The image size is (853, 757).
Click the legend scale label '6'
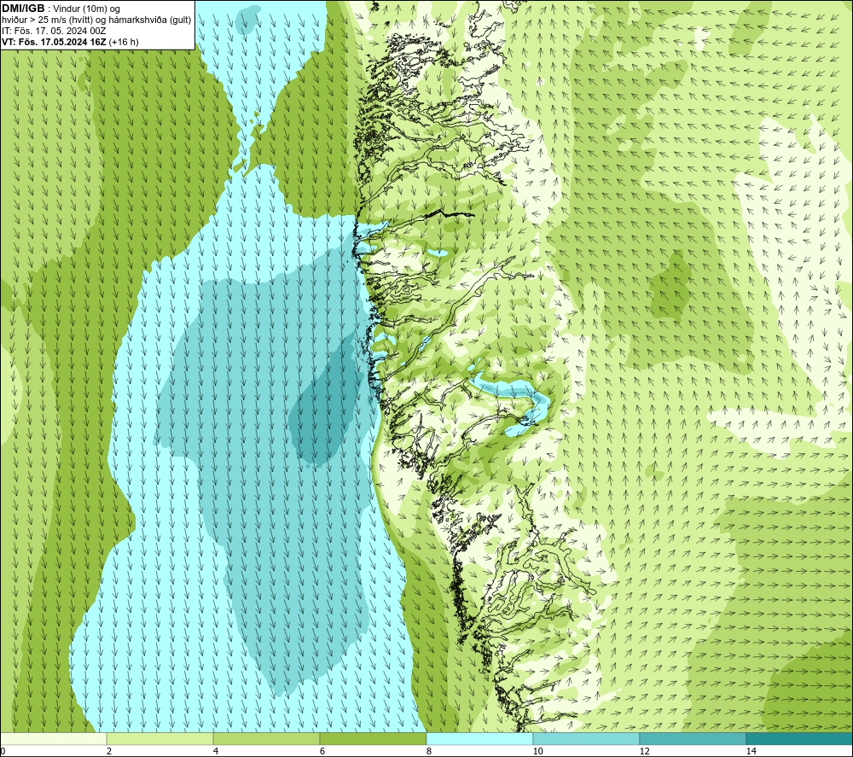(x=322, y=752)
